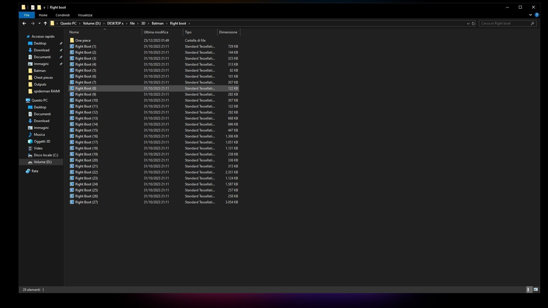Open the Visualizza ribbon tab
Viewport: 548px width, 308px height.
(x=85, y=15)
